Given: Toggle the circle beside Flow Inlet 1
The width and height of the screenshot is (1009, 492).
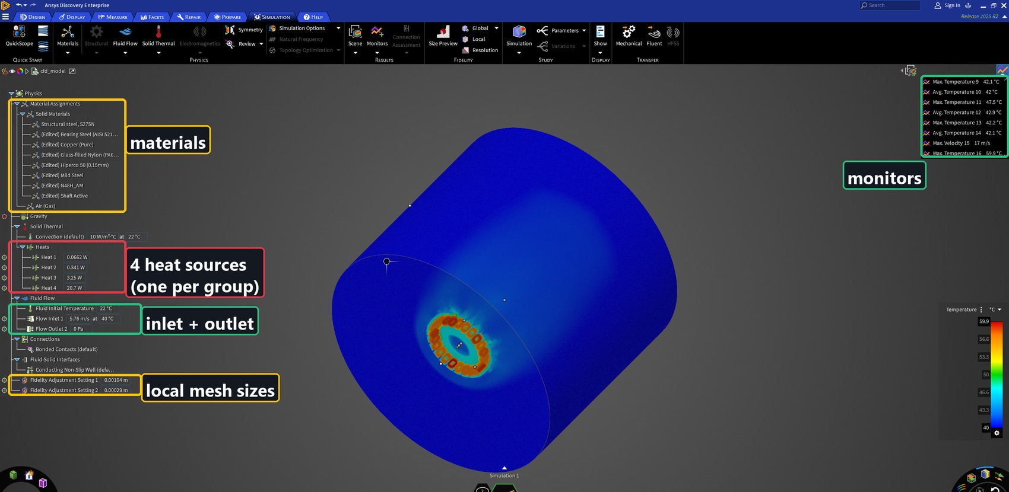Looking at the screenshot, I should point(4,319).
